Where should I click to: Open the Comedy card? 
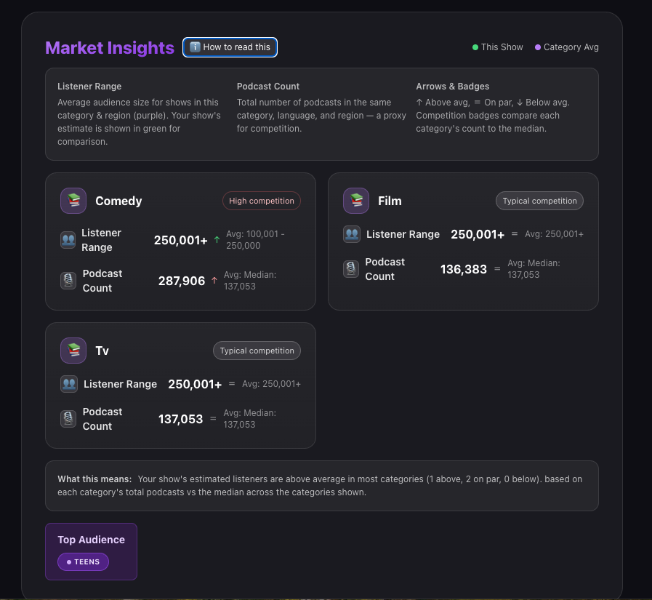[x=180, y=241]
